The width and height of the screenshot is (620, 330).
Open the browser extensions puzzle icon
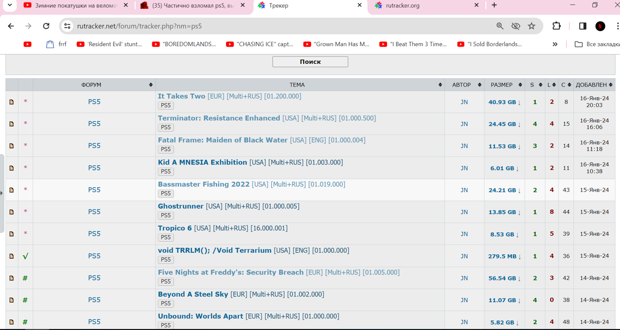click(557, 26)
